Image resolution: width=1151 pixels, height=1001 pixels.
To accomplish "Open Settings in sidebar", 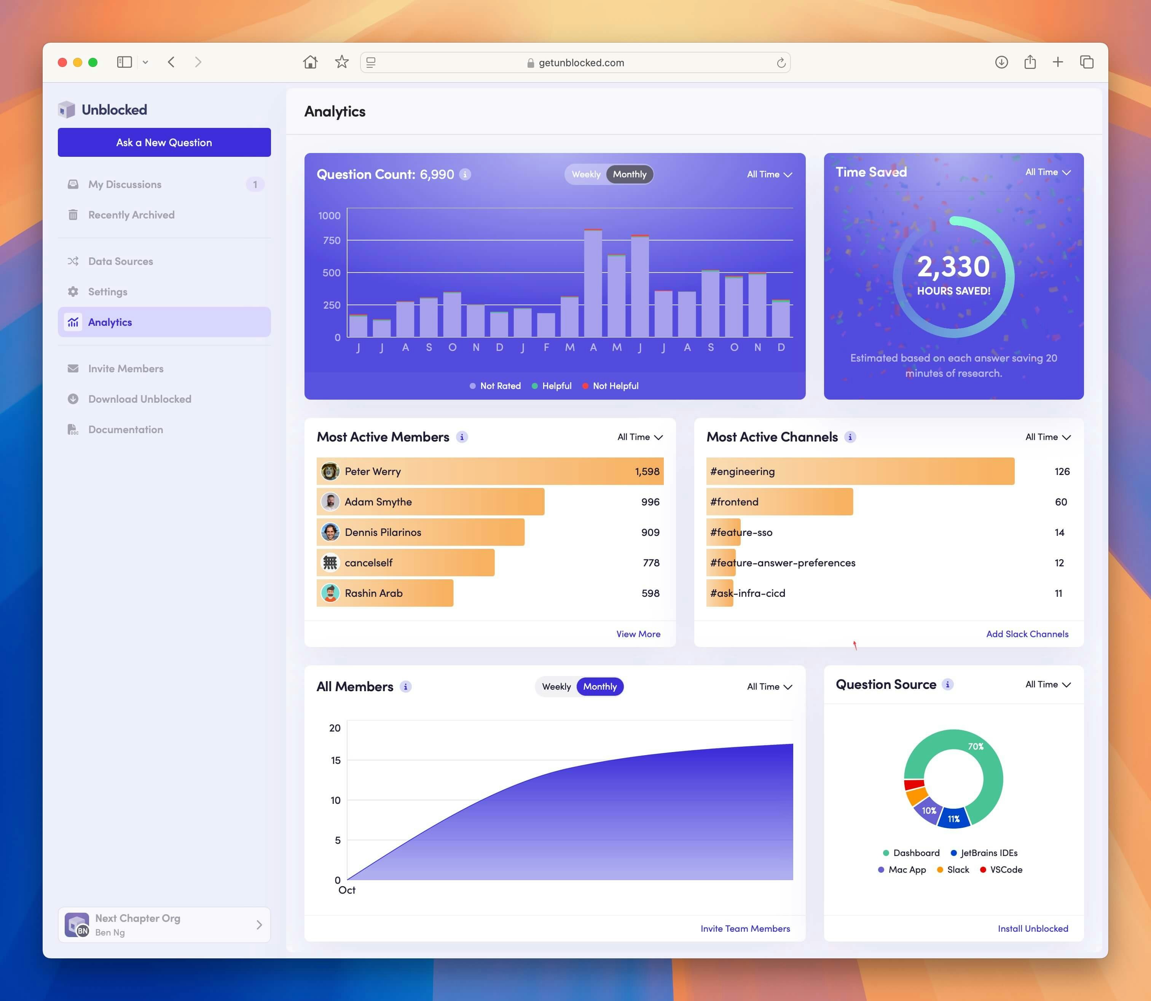I will [x=164, y=292].
